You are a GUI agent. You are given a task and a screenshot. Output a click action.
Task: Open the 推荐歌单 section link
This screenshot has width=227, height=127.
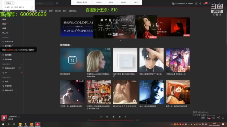[x=66, y=45]
